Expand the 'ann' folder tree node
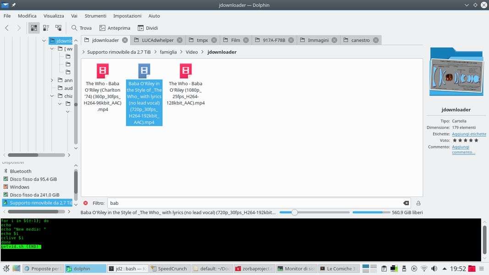This screenshot has height=275, width=489. point(52,81)
